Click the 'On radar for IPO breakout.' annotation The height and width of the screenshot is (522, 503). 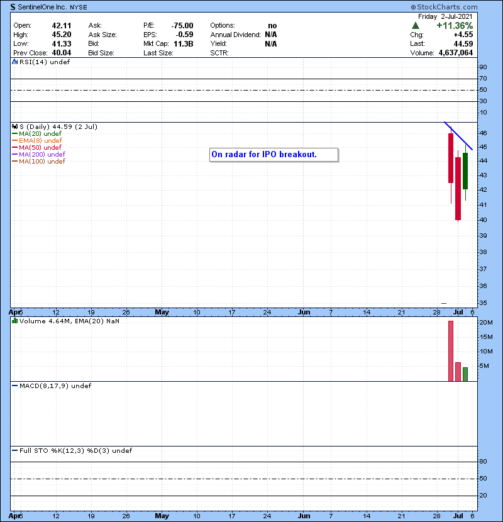[274, 155]
